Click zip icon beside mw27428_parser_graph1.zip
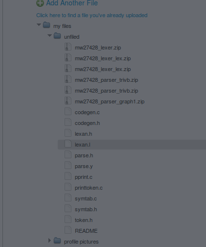 click(68, 100)
